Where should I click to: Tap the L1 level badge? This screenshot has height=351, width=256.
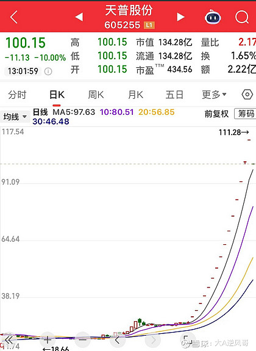click(x=149, y=25)
